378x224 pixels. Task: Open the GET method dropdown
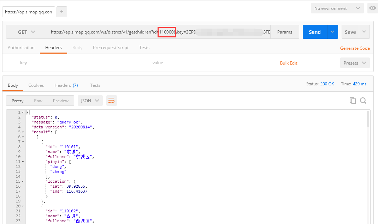coord(26,32)
